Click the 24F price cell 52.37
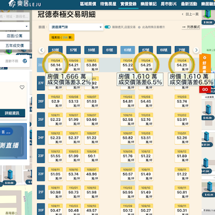215x215 pixels. (x=74, y=138)
